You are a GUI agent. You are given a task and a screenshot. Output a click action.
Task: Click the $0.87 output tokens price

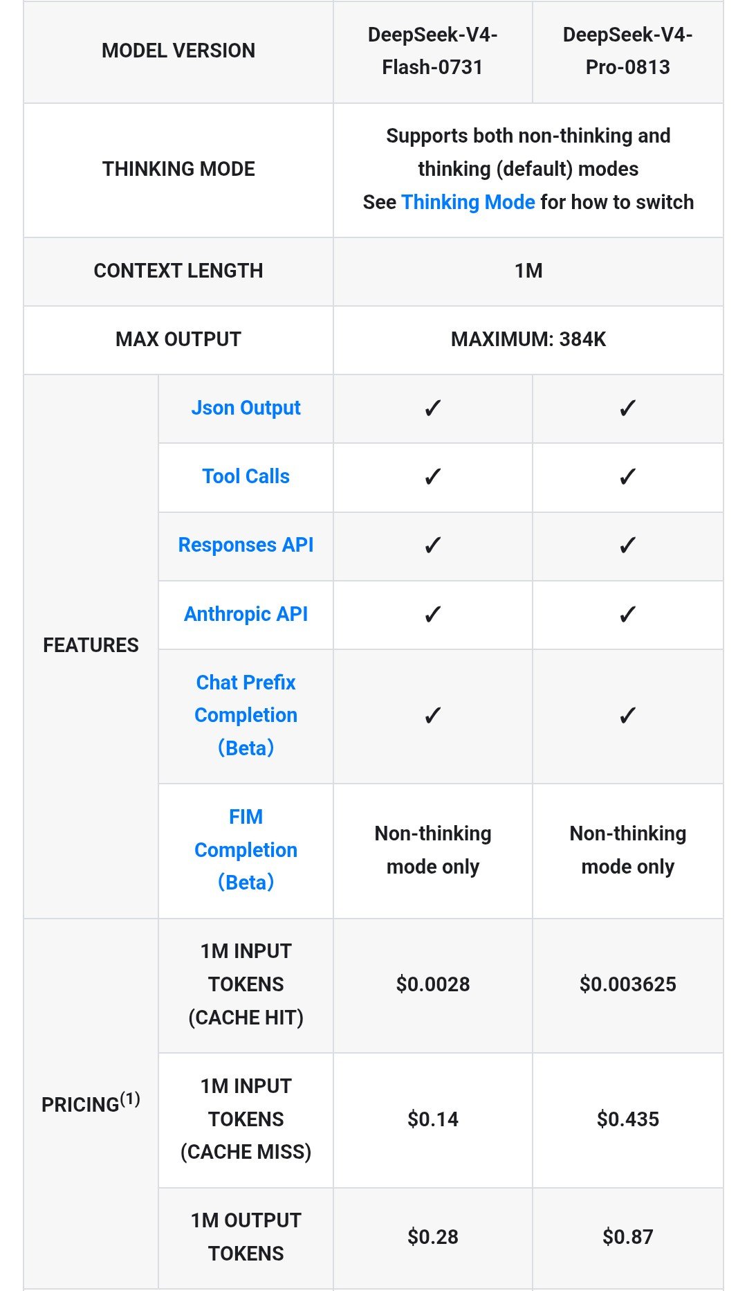coord(628,1237)
